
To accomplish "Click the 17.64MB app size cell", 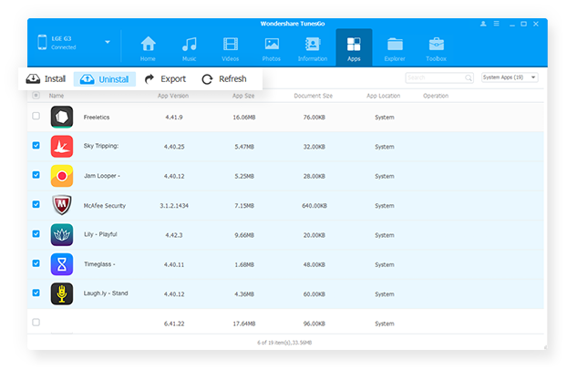I will 244,324.
